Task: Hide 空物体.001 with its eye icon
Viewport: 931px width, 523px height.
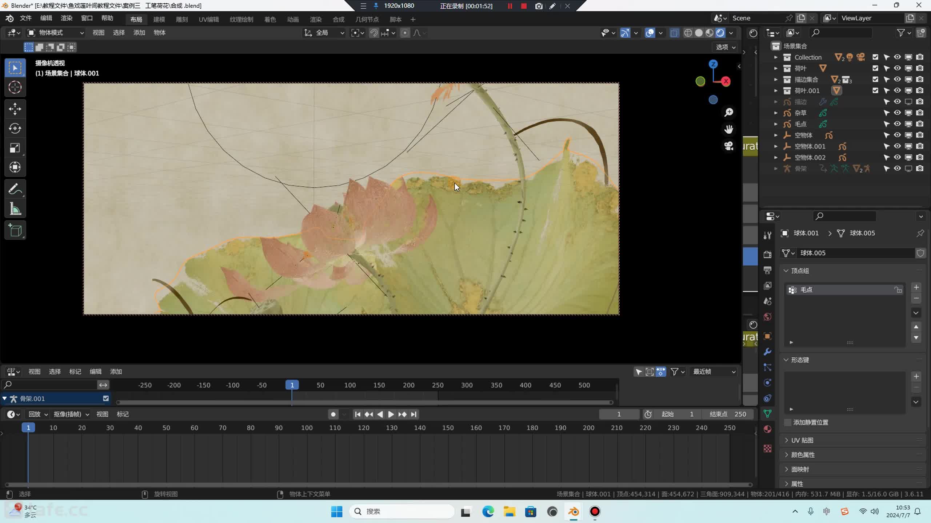Action: pyautogui.click(x=897, y=146)
